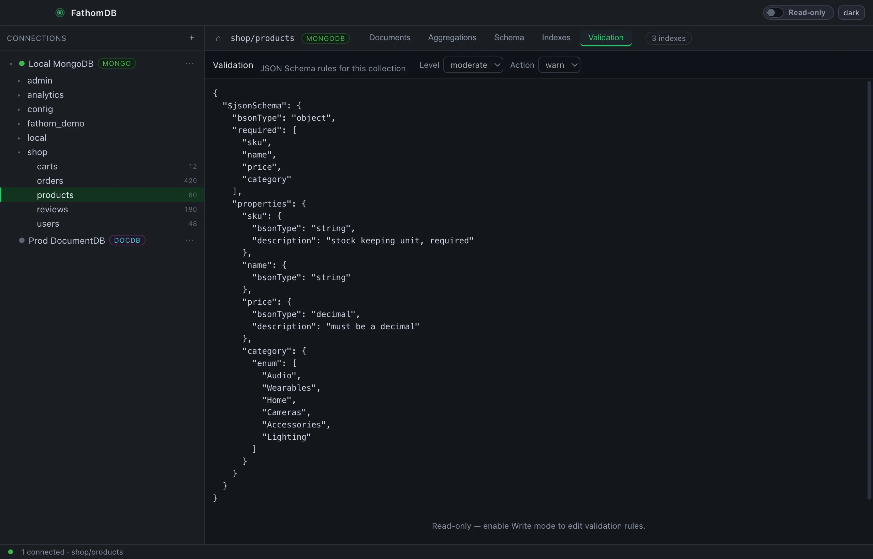Expand the analytics database
Image resolution: width=873 pixels, height=559 pixels.
(x=19, y=95)
